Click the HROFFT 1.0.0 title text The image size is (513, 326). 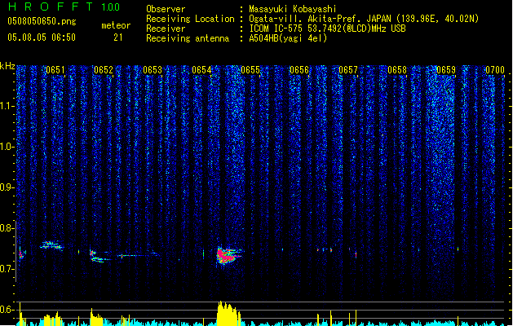click(x=64, y=7)
